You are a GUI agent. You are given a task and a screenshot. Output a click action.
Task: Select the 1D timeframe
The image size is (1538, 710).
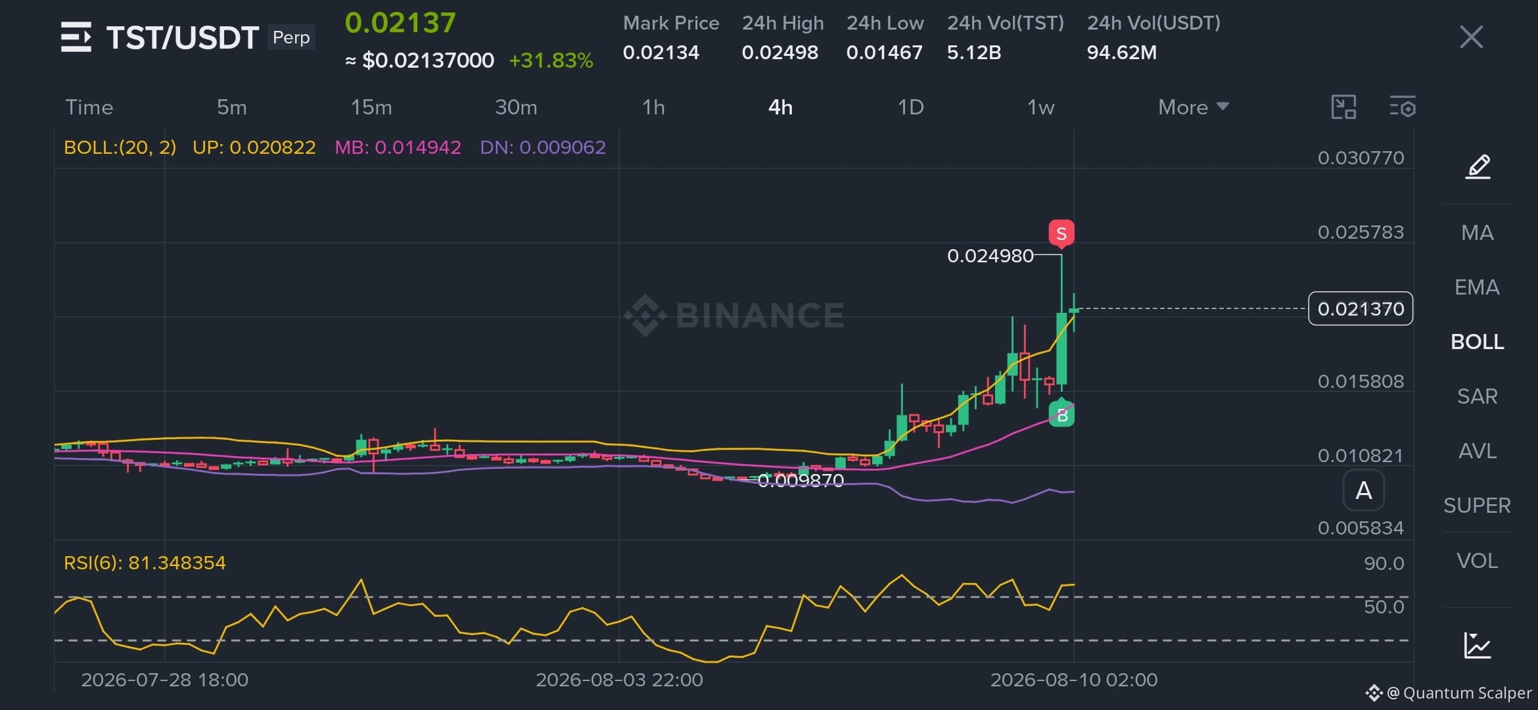911,107
